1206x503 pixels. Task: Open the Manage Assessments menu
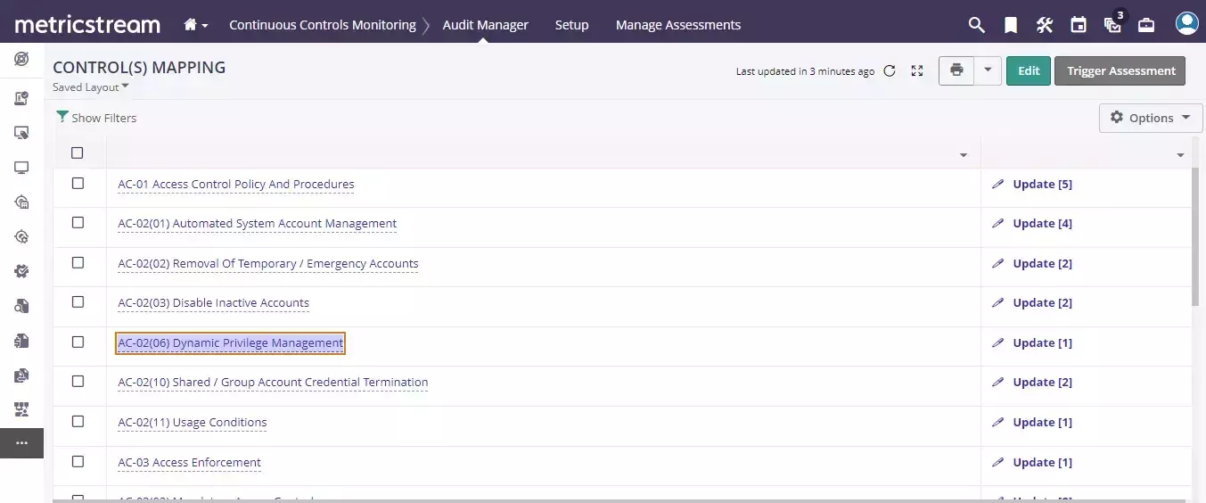pos(678,25)
